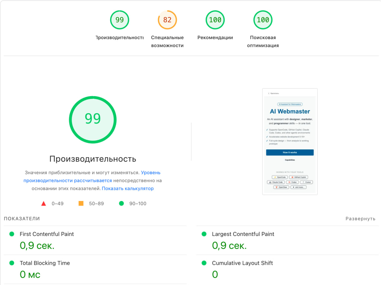The width and height of the screenshot is (381, 285).
Task: Select the 'First Contentful Paint' metric label
Action: (46, 234)
